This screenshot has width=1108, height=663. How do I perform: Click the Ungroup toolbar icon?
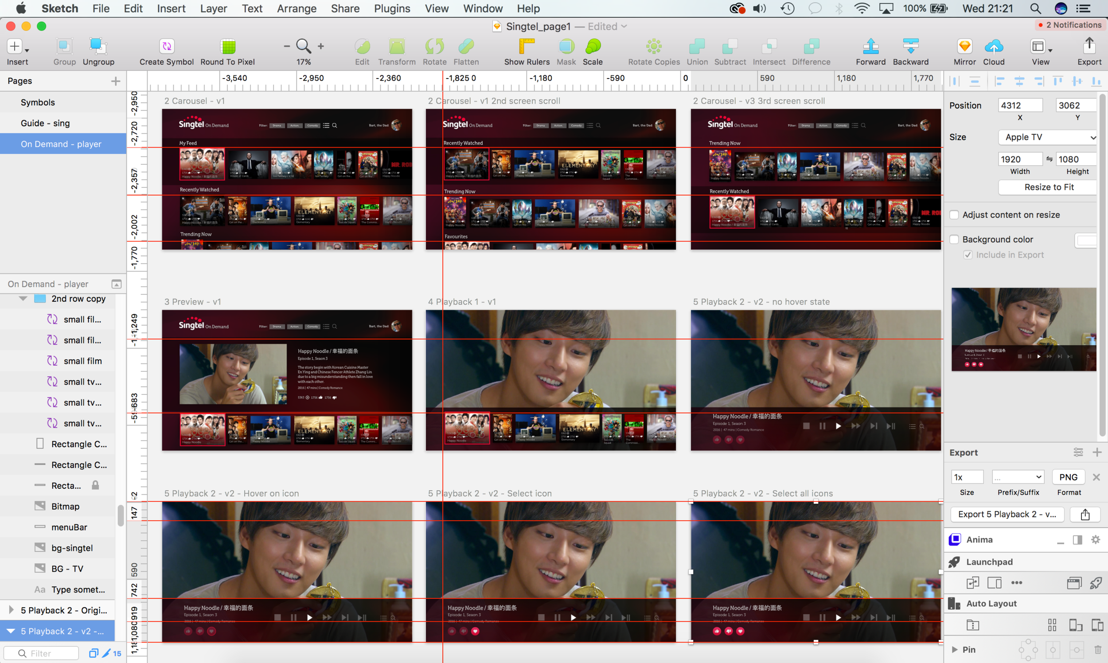[x=98, y=47]
